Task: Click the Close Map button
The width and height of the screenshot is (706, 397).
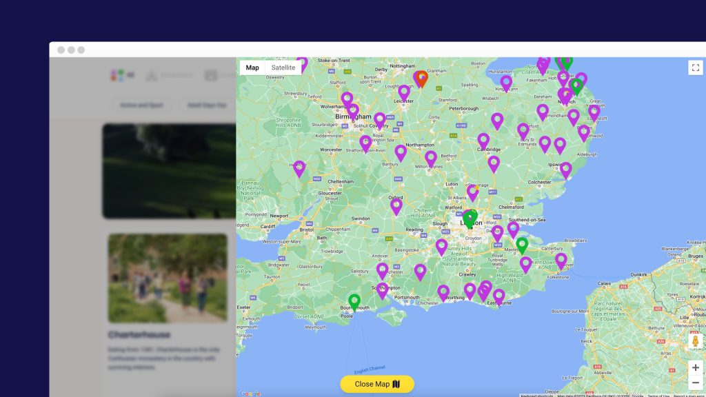Action: click(x=377, y=384)
